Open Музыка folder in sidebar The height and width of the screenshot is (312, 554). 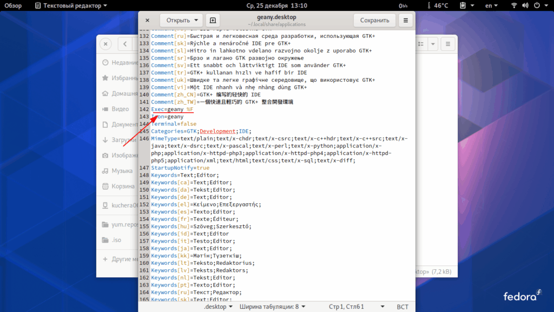tap(117, 171)
